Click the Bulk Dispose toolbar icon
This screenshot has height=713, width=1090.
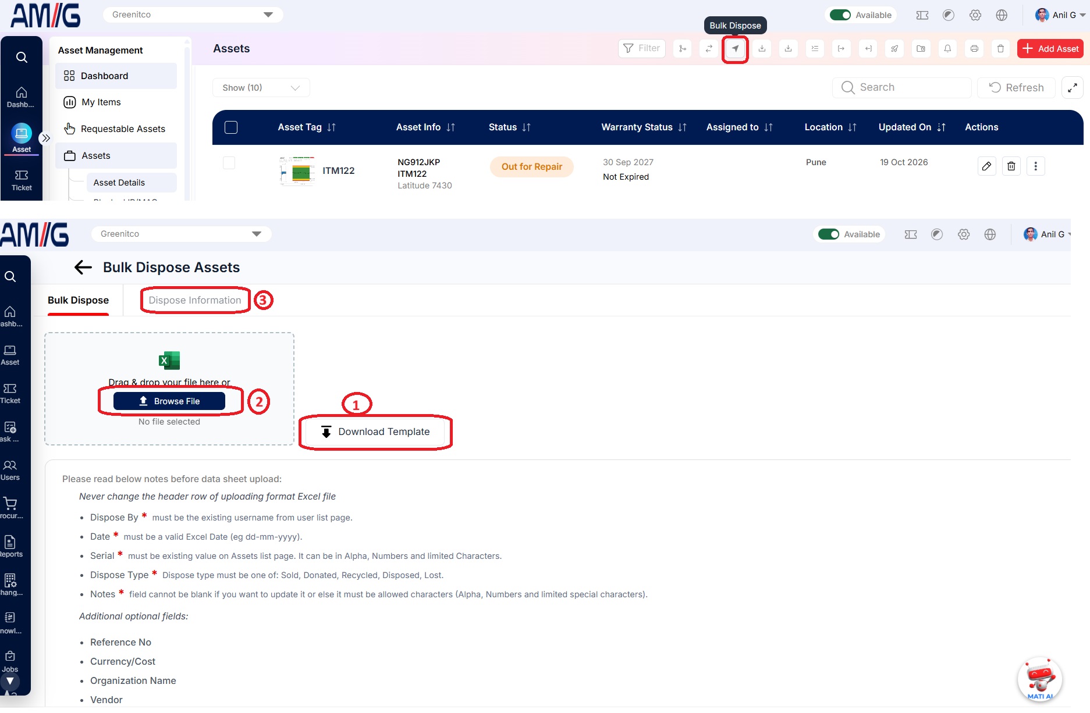pos(735,49)
